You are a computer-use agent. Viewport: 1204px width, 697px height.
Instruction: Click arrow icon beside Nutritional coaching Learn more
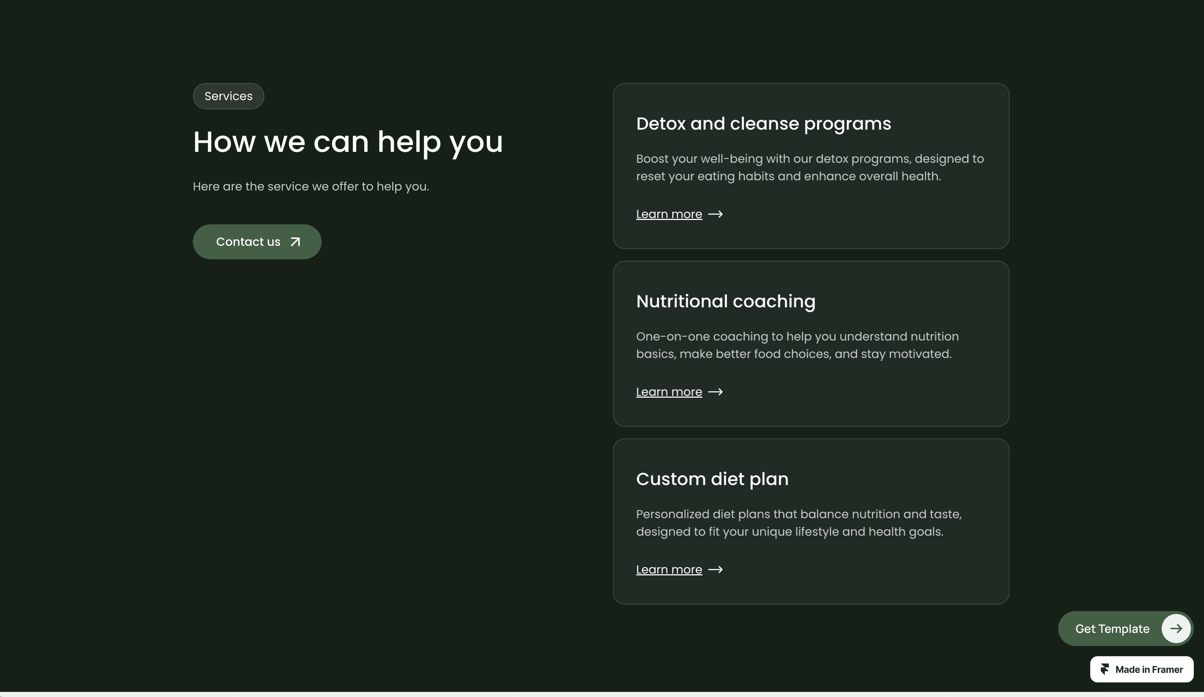[715, 392]
